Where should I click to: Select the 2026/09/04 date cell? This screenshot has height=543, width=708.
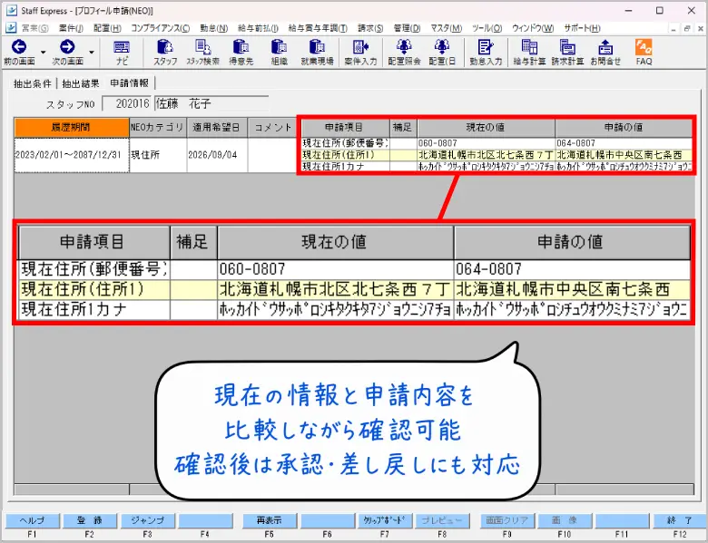217,155
